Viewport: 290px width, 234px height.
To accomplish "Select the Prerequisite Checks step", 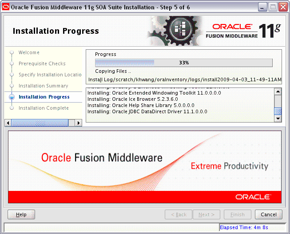I will 42,63.
